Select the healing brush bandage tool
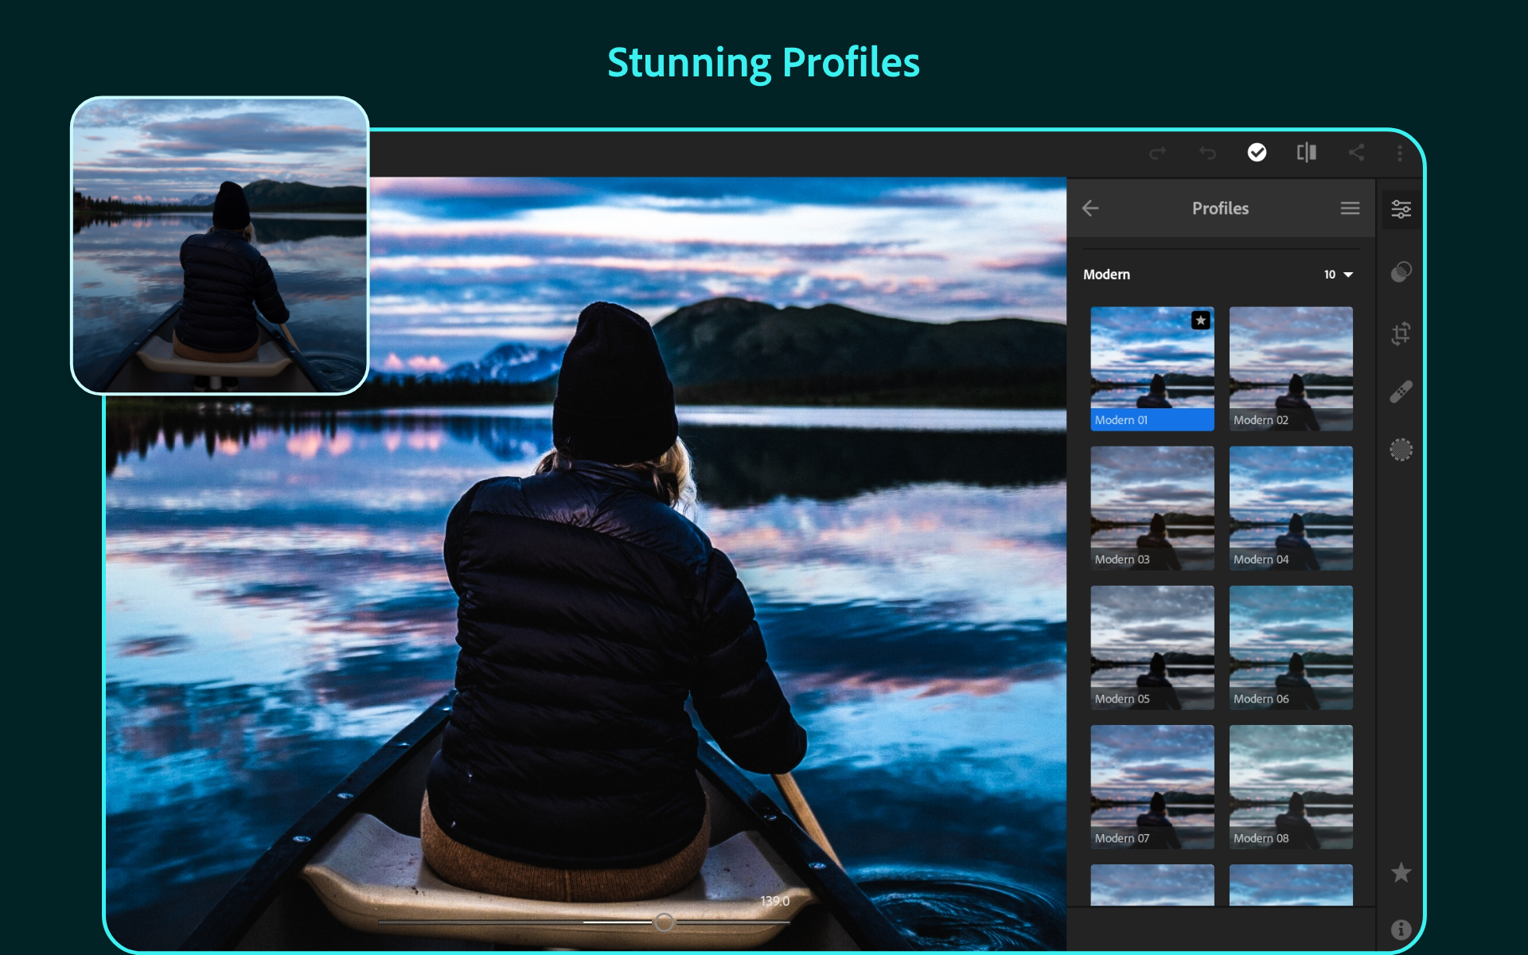 [x=1401, y=392]
